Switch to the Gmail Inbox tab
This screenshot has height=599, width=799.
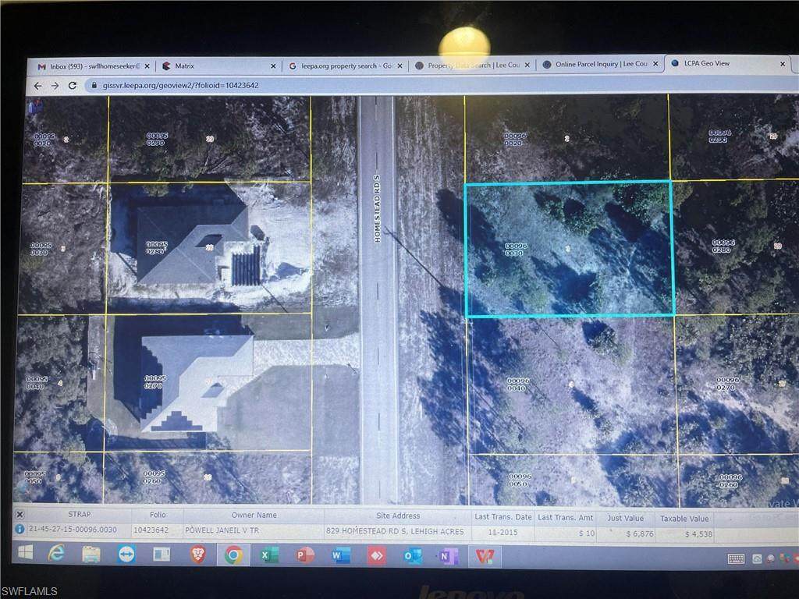pyautogui.click(x=86, y=66)
